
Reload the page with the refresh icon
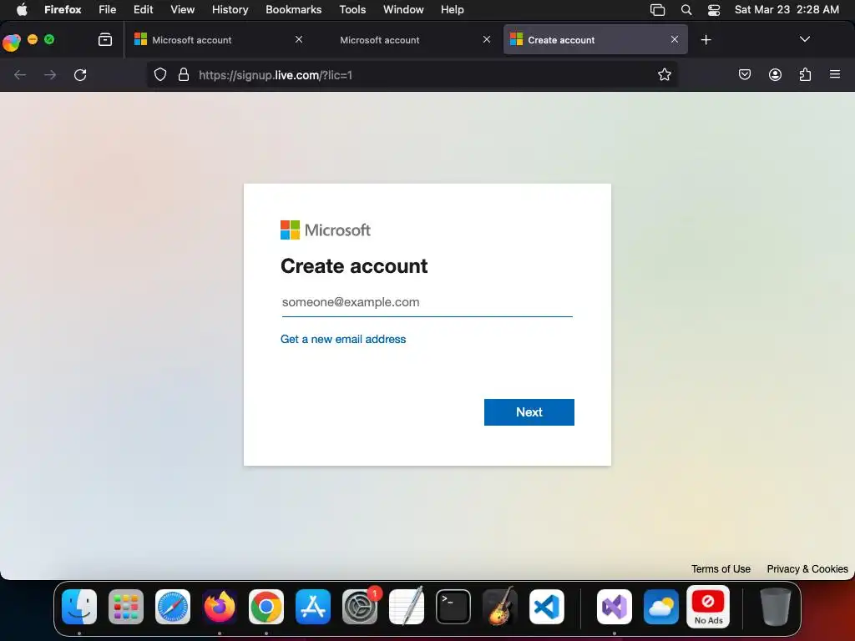tap(80, 74)
